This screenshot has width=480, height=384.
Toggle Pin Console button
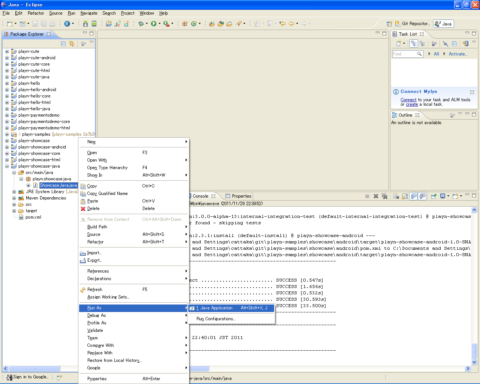tap(433, 196)
